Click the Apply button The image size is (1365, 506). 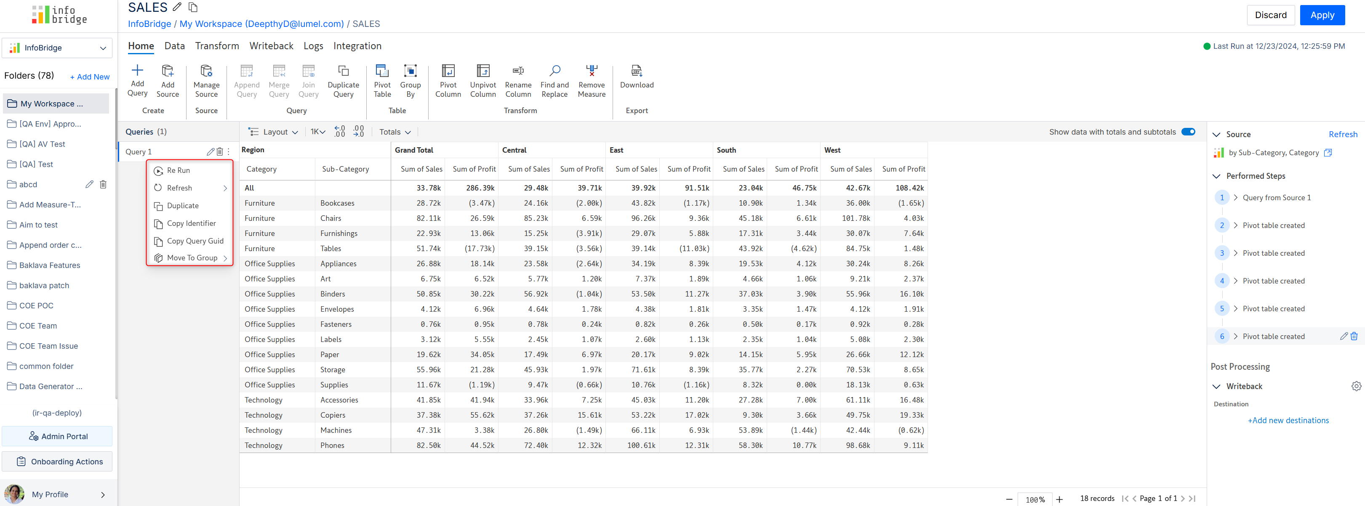(x=1322, y=15)
